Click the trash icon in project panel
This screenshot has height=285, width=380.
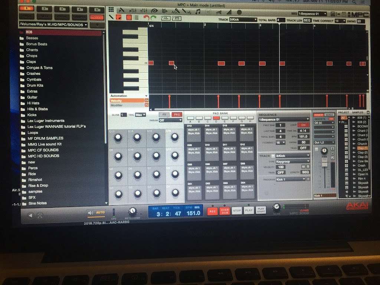click(x=368, y=112)
